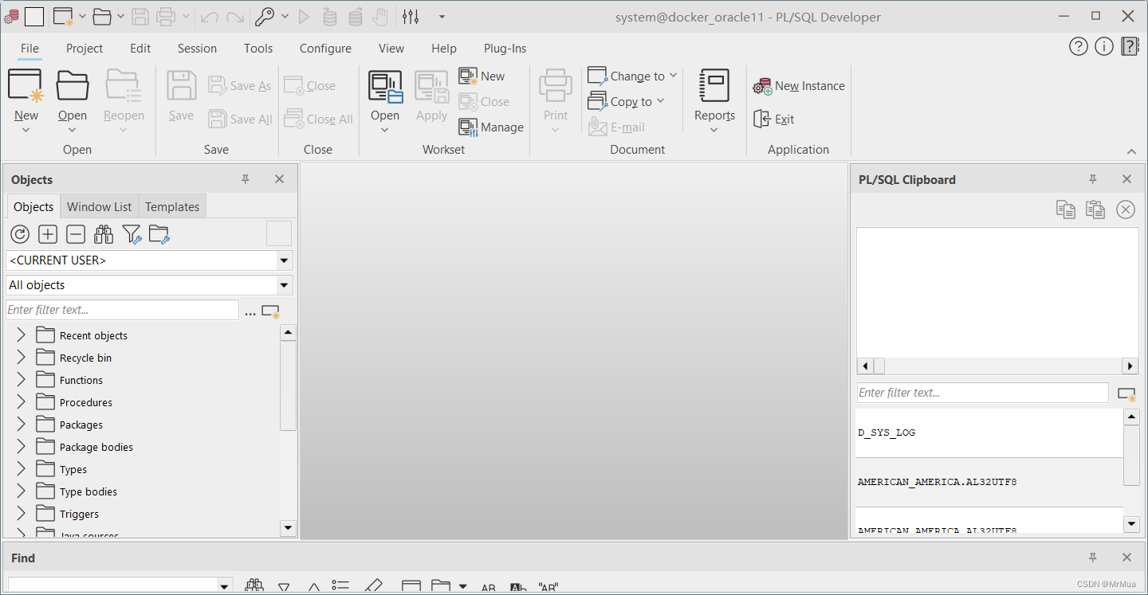This screenshot has width=1148, height=595.
Task: Expand the Recycle bin node
Action: 21,358
